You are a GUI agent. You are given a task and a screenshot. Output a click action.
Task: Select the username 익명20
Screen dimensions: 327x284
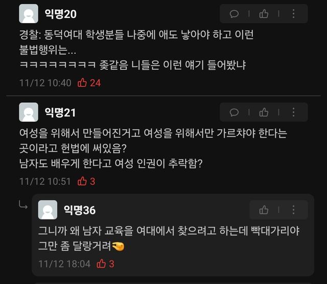click(61, 14)
